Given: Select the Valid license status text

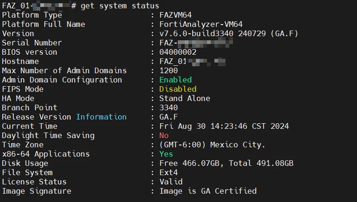Looking at the screenshot, I should 171,182.
